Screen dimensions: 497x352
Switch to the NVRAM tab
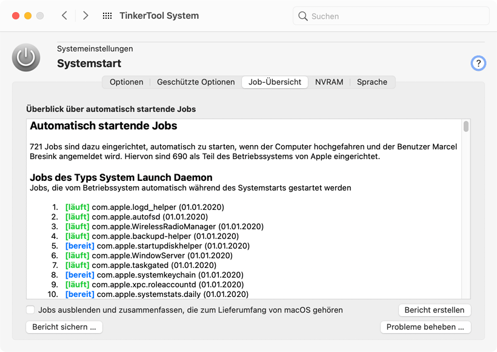tap(329, 82)
